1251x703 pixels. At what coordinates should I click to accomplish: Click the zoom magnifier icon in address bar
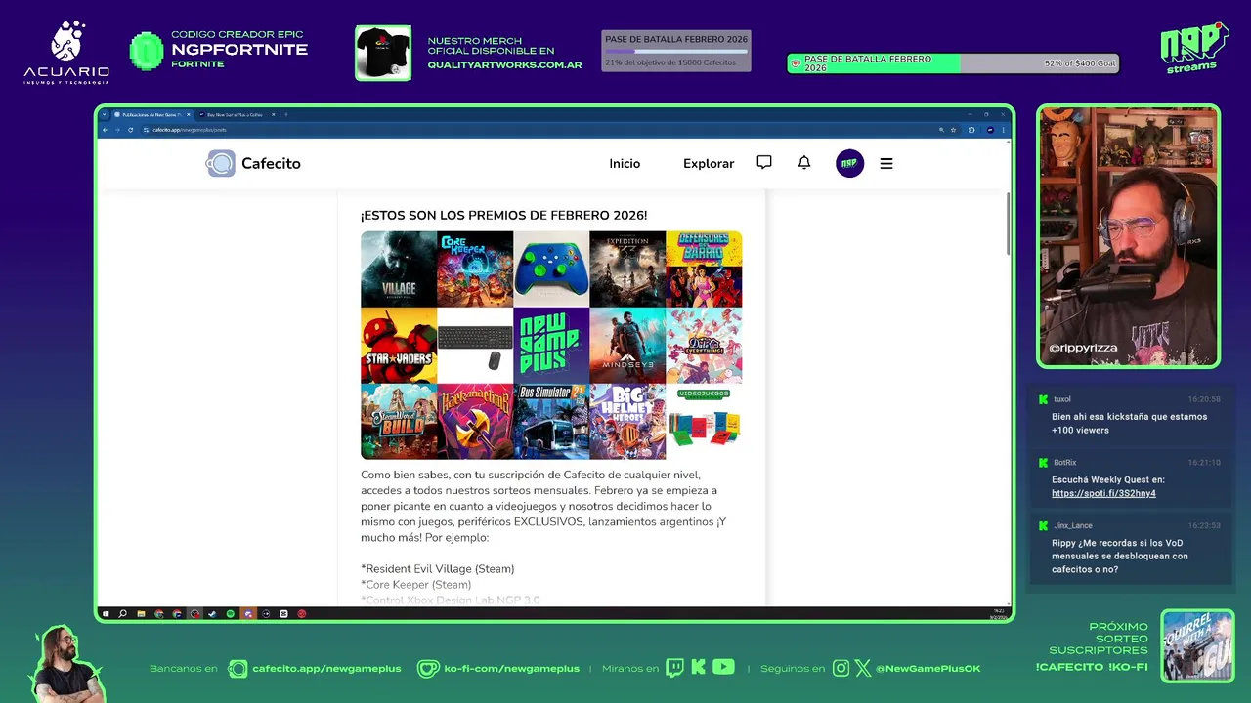click(x=941, y=130)
